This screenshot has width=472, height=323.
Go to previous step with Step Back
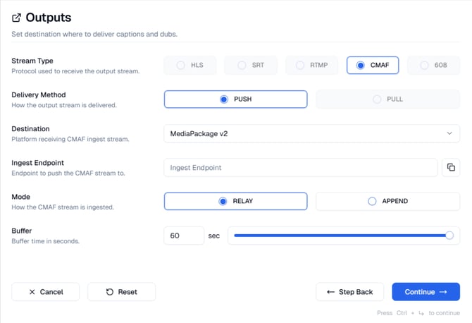click(349, 291)
